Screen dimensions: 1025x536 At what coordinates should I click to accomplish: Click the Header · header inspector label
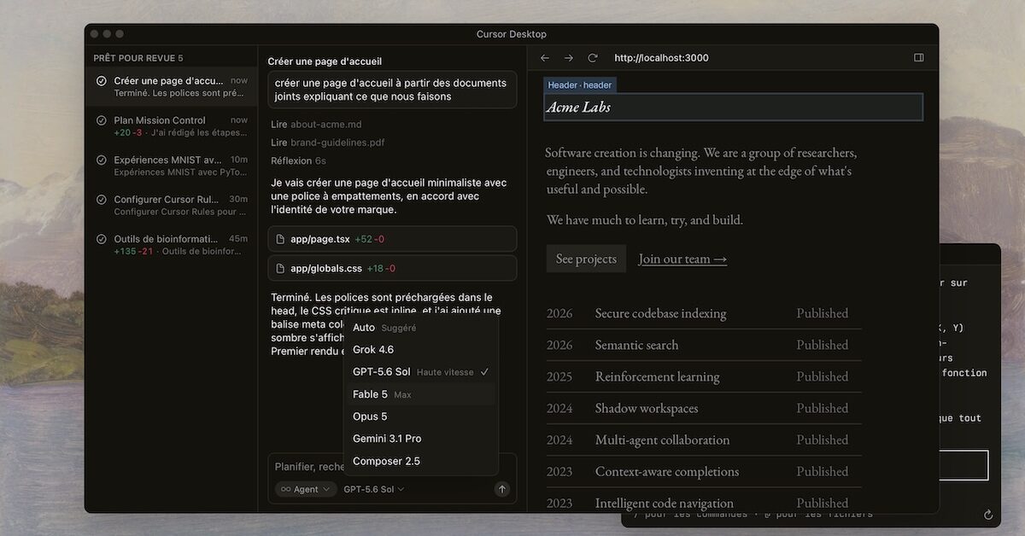click(580, 85)
